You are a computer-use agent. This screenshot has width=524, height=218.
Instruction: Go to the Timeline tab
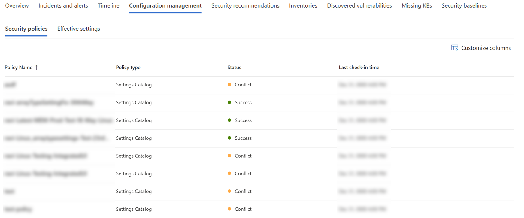coord(108,6)
